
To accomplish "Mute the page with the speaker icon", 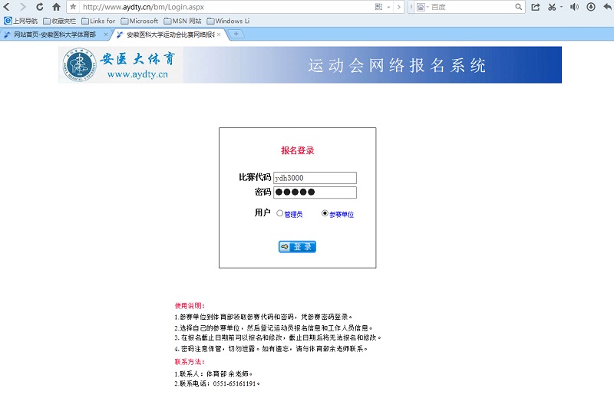I will (574, 7).
